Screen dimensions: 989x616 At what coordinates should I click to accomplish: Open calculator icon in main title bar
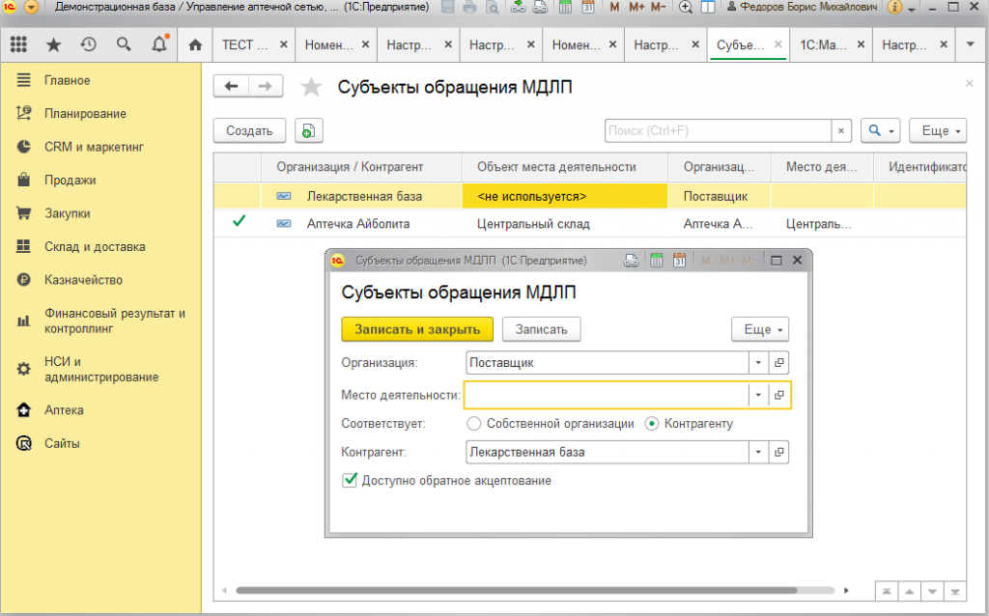tap(566, 8)
